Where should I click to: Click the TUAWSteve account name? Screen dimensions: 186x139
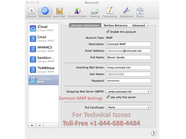(x=46, y=68)
